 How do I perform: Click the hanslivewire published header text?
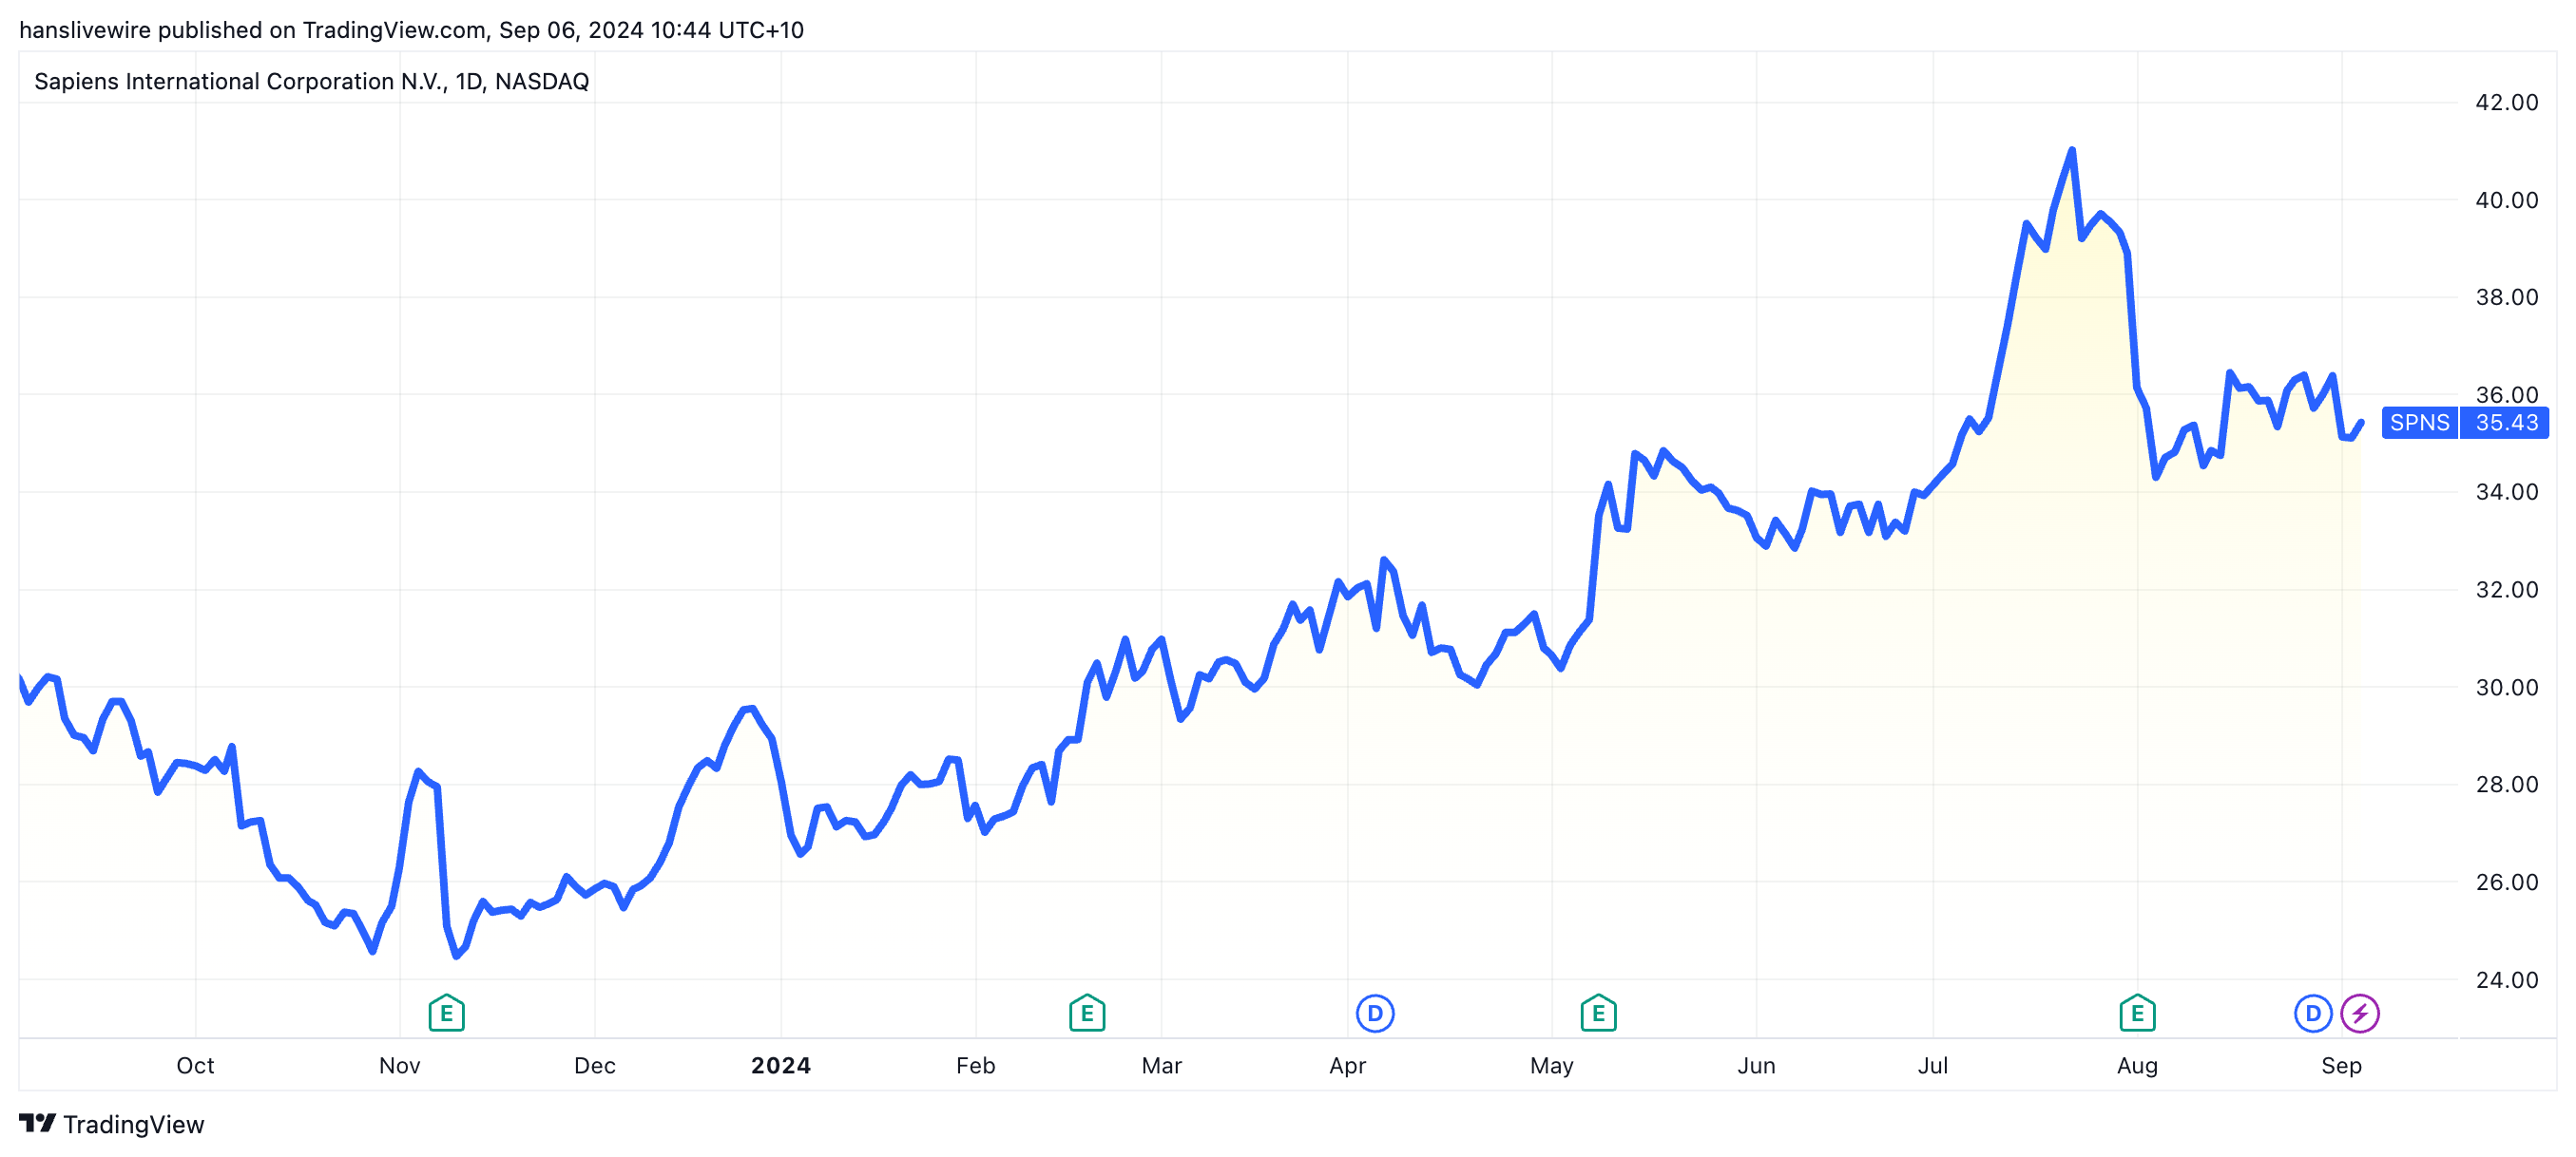point(411,30)
